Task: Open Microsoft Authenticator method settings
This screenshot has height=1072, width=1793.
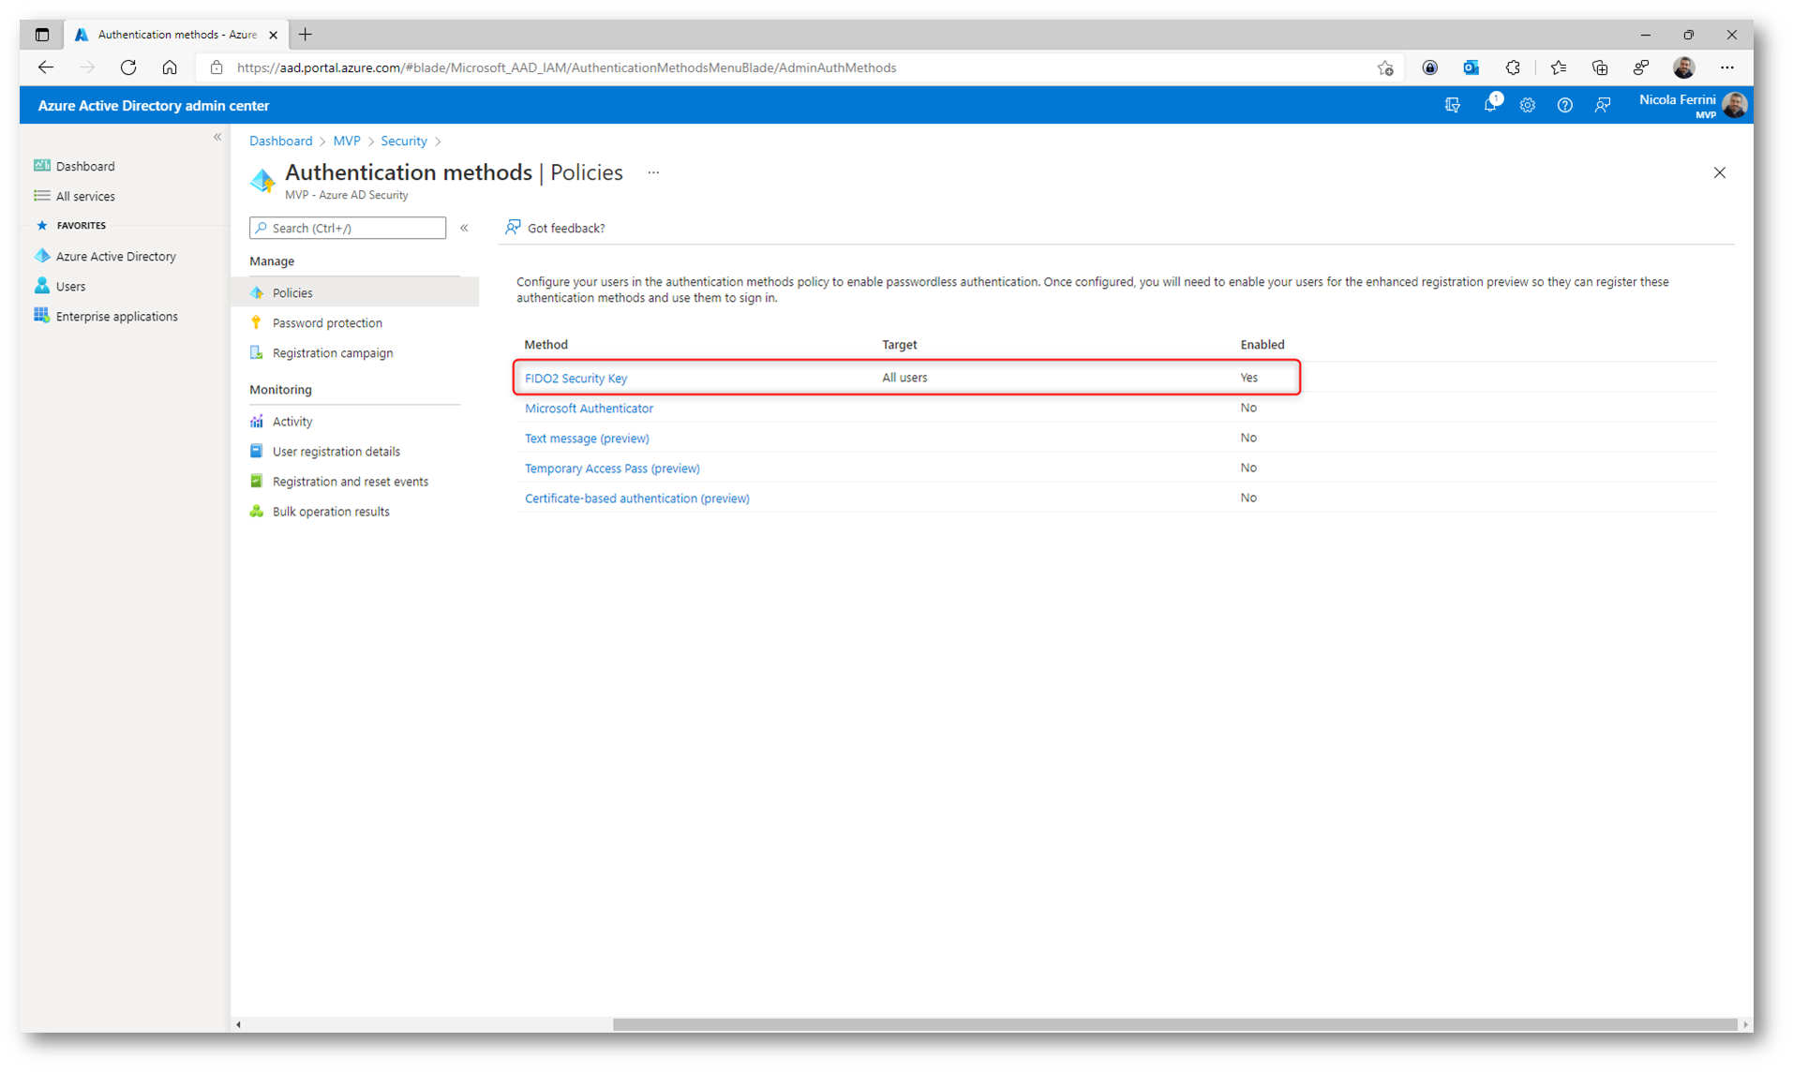Action: 589,409
